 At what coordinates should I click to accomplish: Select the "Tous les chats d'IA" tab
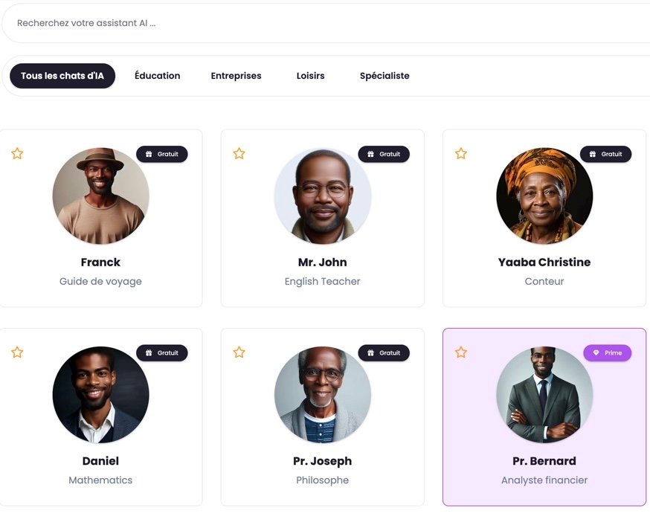coord(62,76)
